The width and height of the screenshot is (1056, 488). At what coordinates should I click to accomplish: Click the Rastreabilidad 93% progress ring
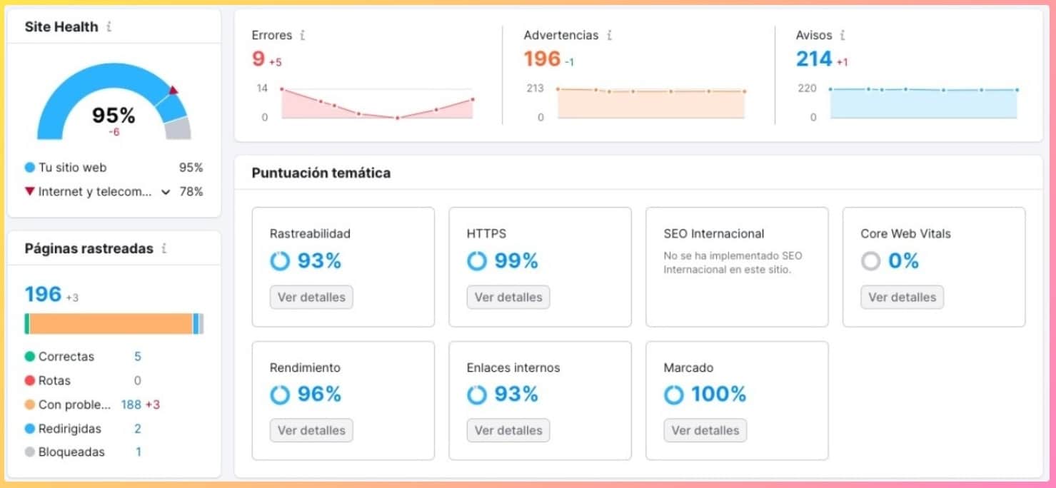(x=280, y=261)
